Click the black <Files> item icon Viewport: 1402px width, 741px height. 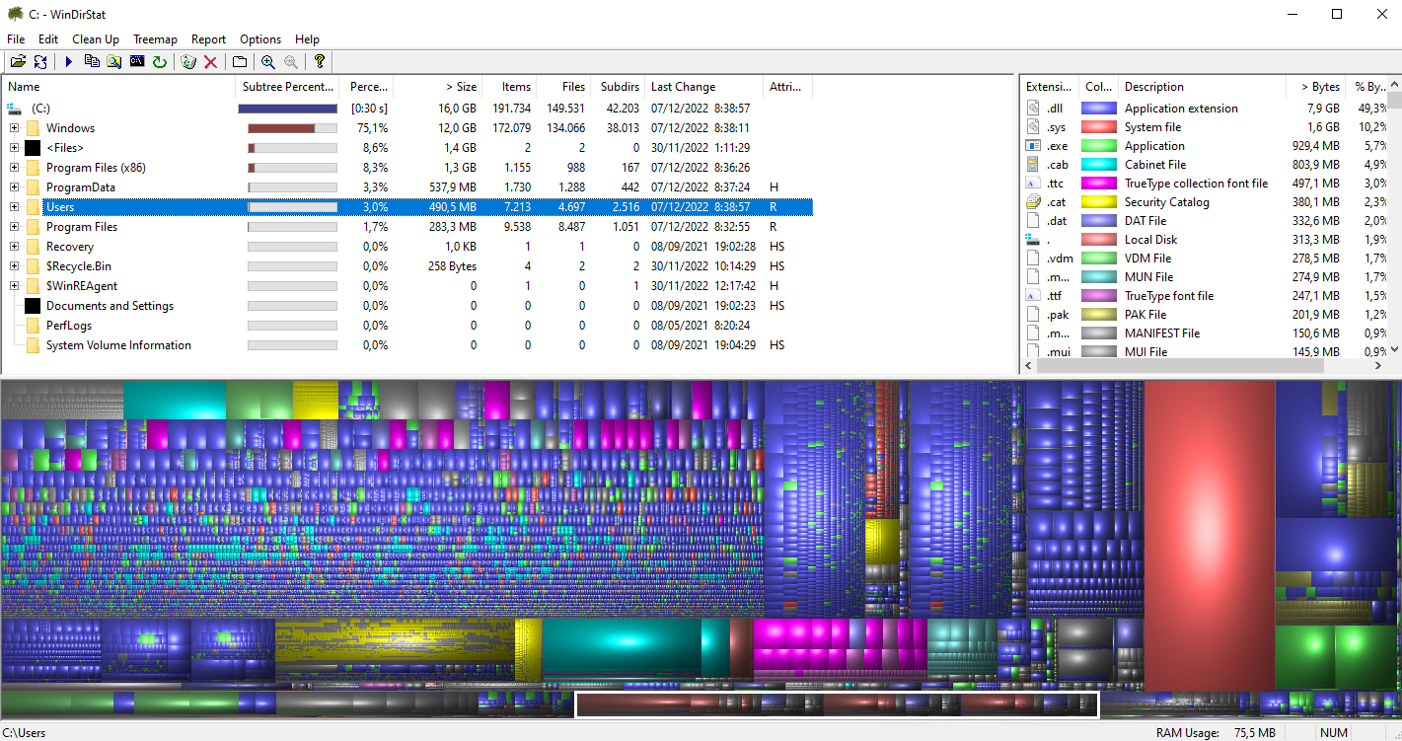click(33, 147)
